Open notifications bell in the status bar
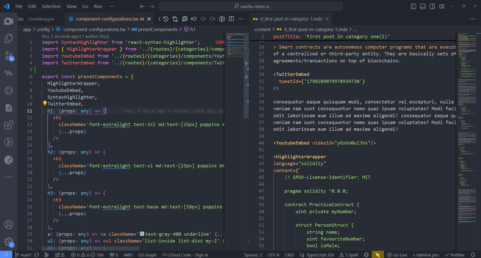The width and height of the screenshot is (481, 258). (x=473, y=255)
